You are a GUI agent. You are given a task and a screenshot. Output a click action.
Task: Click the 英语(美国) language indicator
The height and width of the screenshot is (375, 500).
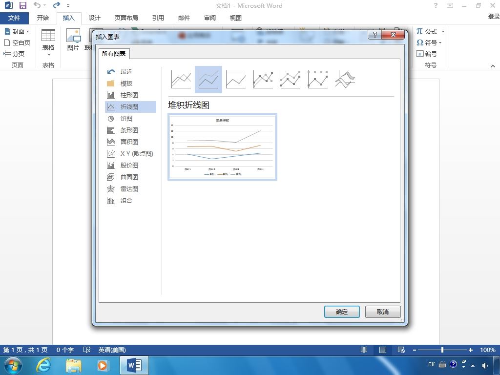pyautogui.click(x=112, y=350)
